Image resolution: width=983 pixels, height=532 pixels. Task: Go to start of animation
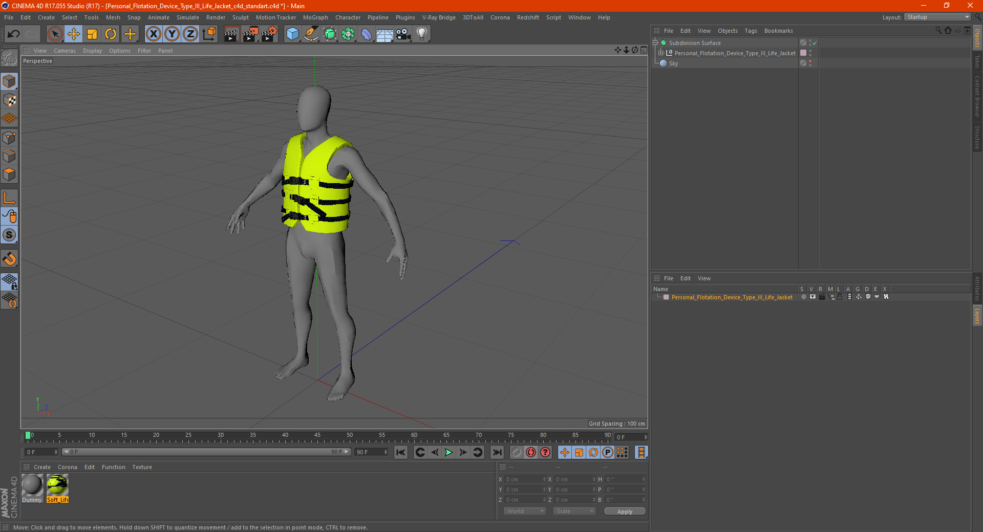[x=401, y=452]
